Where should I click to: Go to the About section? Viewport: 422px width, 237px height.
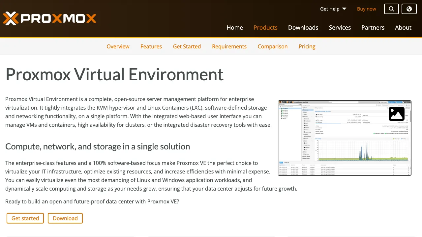click(403, 28)
